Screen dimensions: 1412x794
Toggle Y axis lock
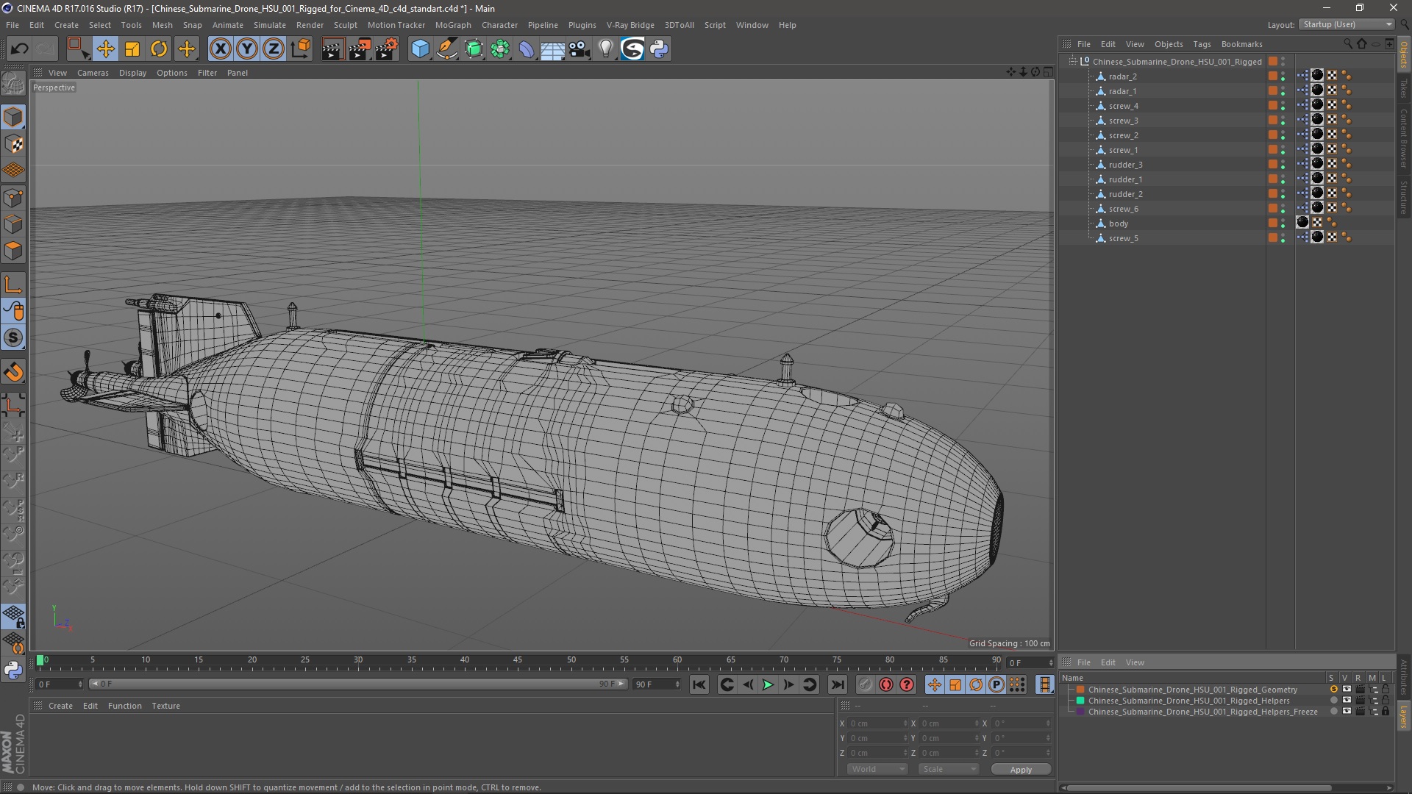[x=247, y=49]
